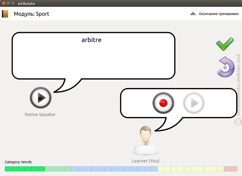
Task: Mark the phrase done with green checkmark
Action: (x=225, y=44)
